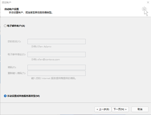Go back with the 上一步(B) button
The width and height of the screenshot is (151, 115).
103,109
